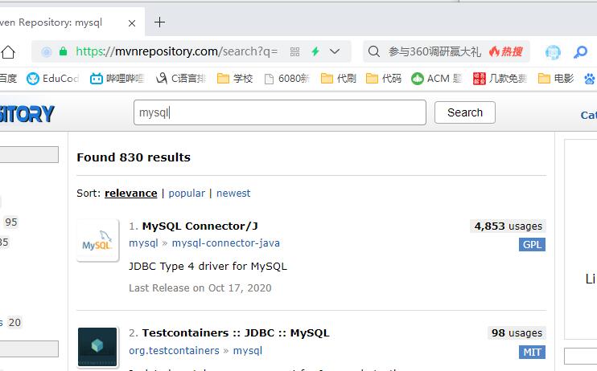Open the EduCoder bookmark
597x371 pixels.
click(53, 78)
